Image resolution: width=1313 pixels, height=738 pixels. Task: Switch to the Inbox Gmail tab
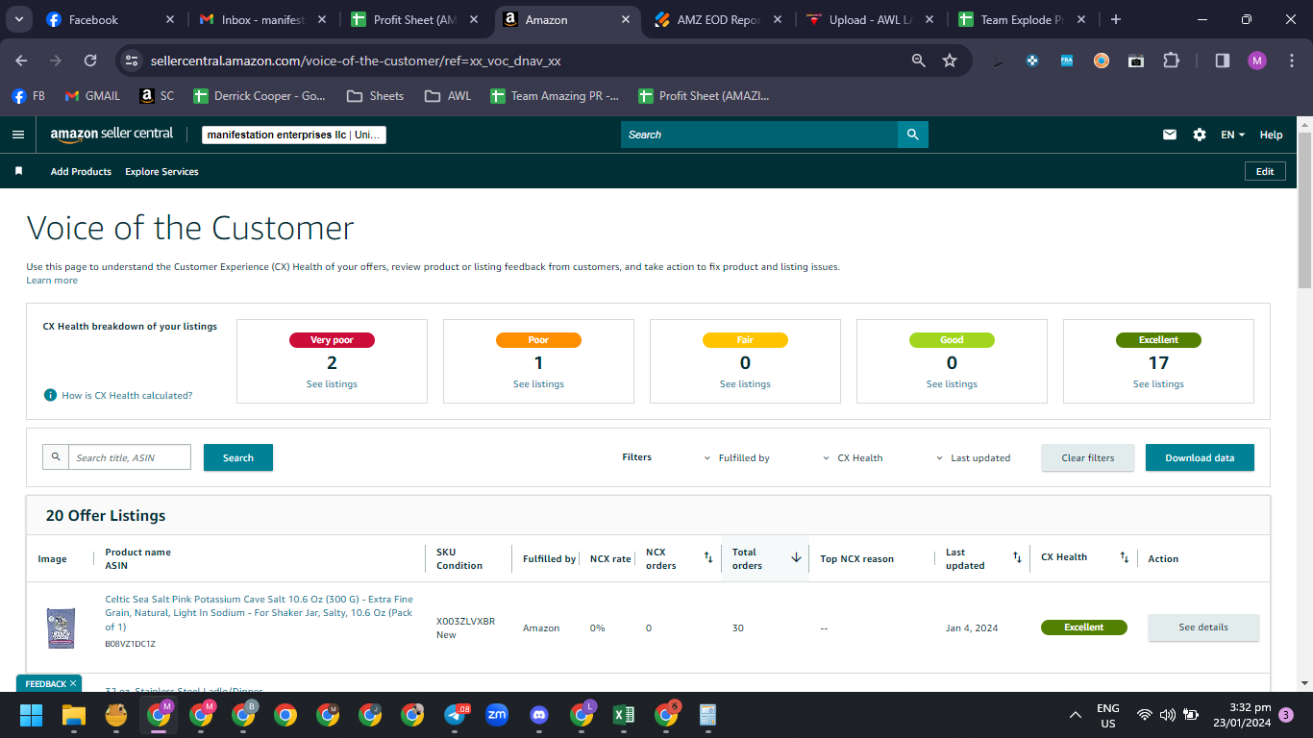point(261,19)
